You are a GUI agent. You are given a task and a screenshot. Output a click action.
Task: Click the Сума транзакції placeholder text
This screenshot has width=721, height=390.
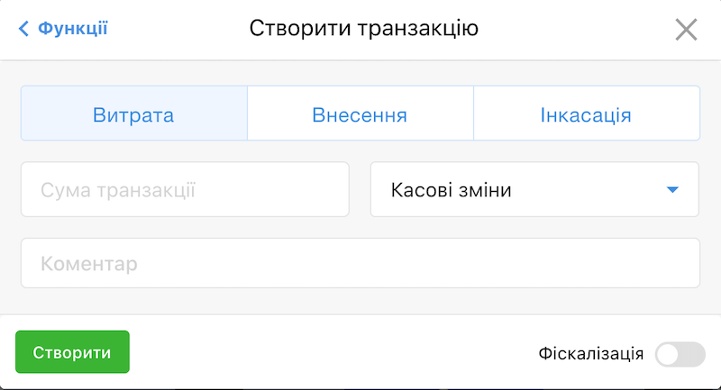point(118,190)
